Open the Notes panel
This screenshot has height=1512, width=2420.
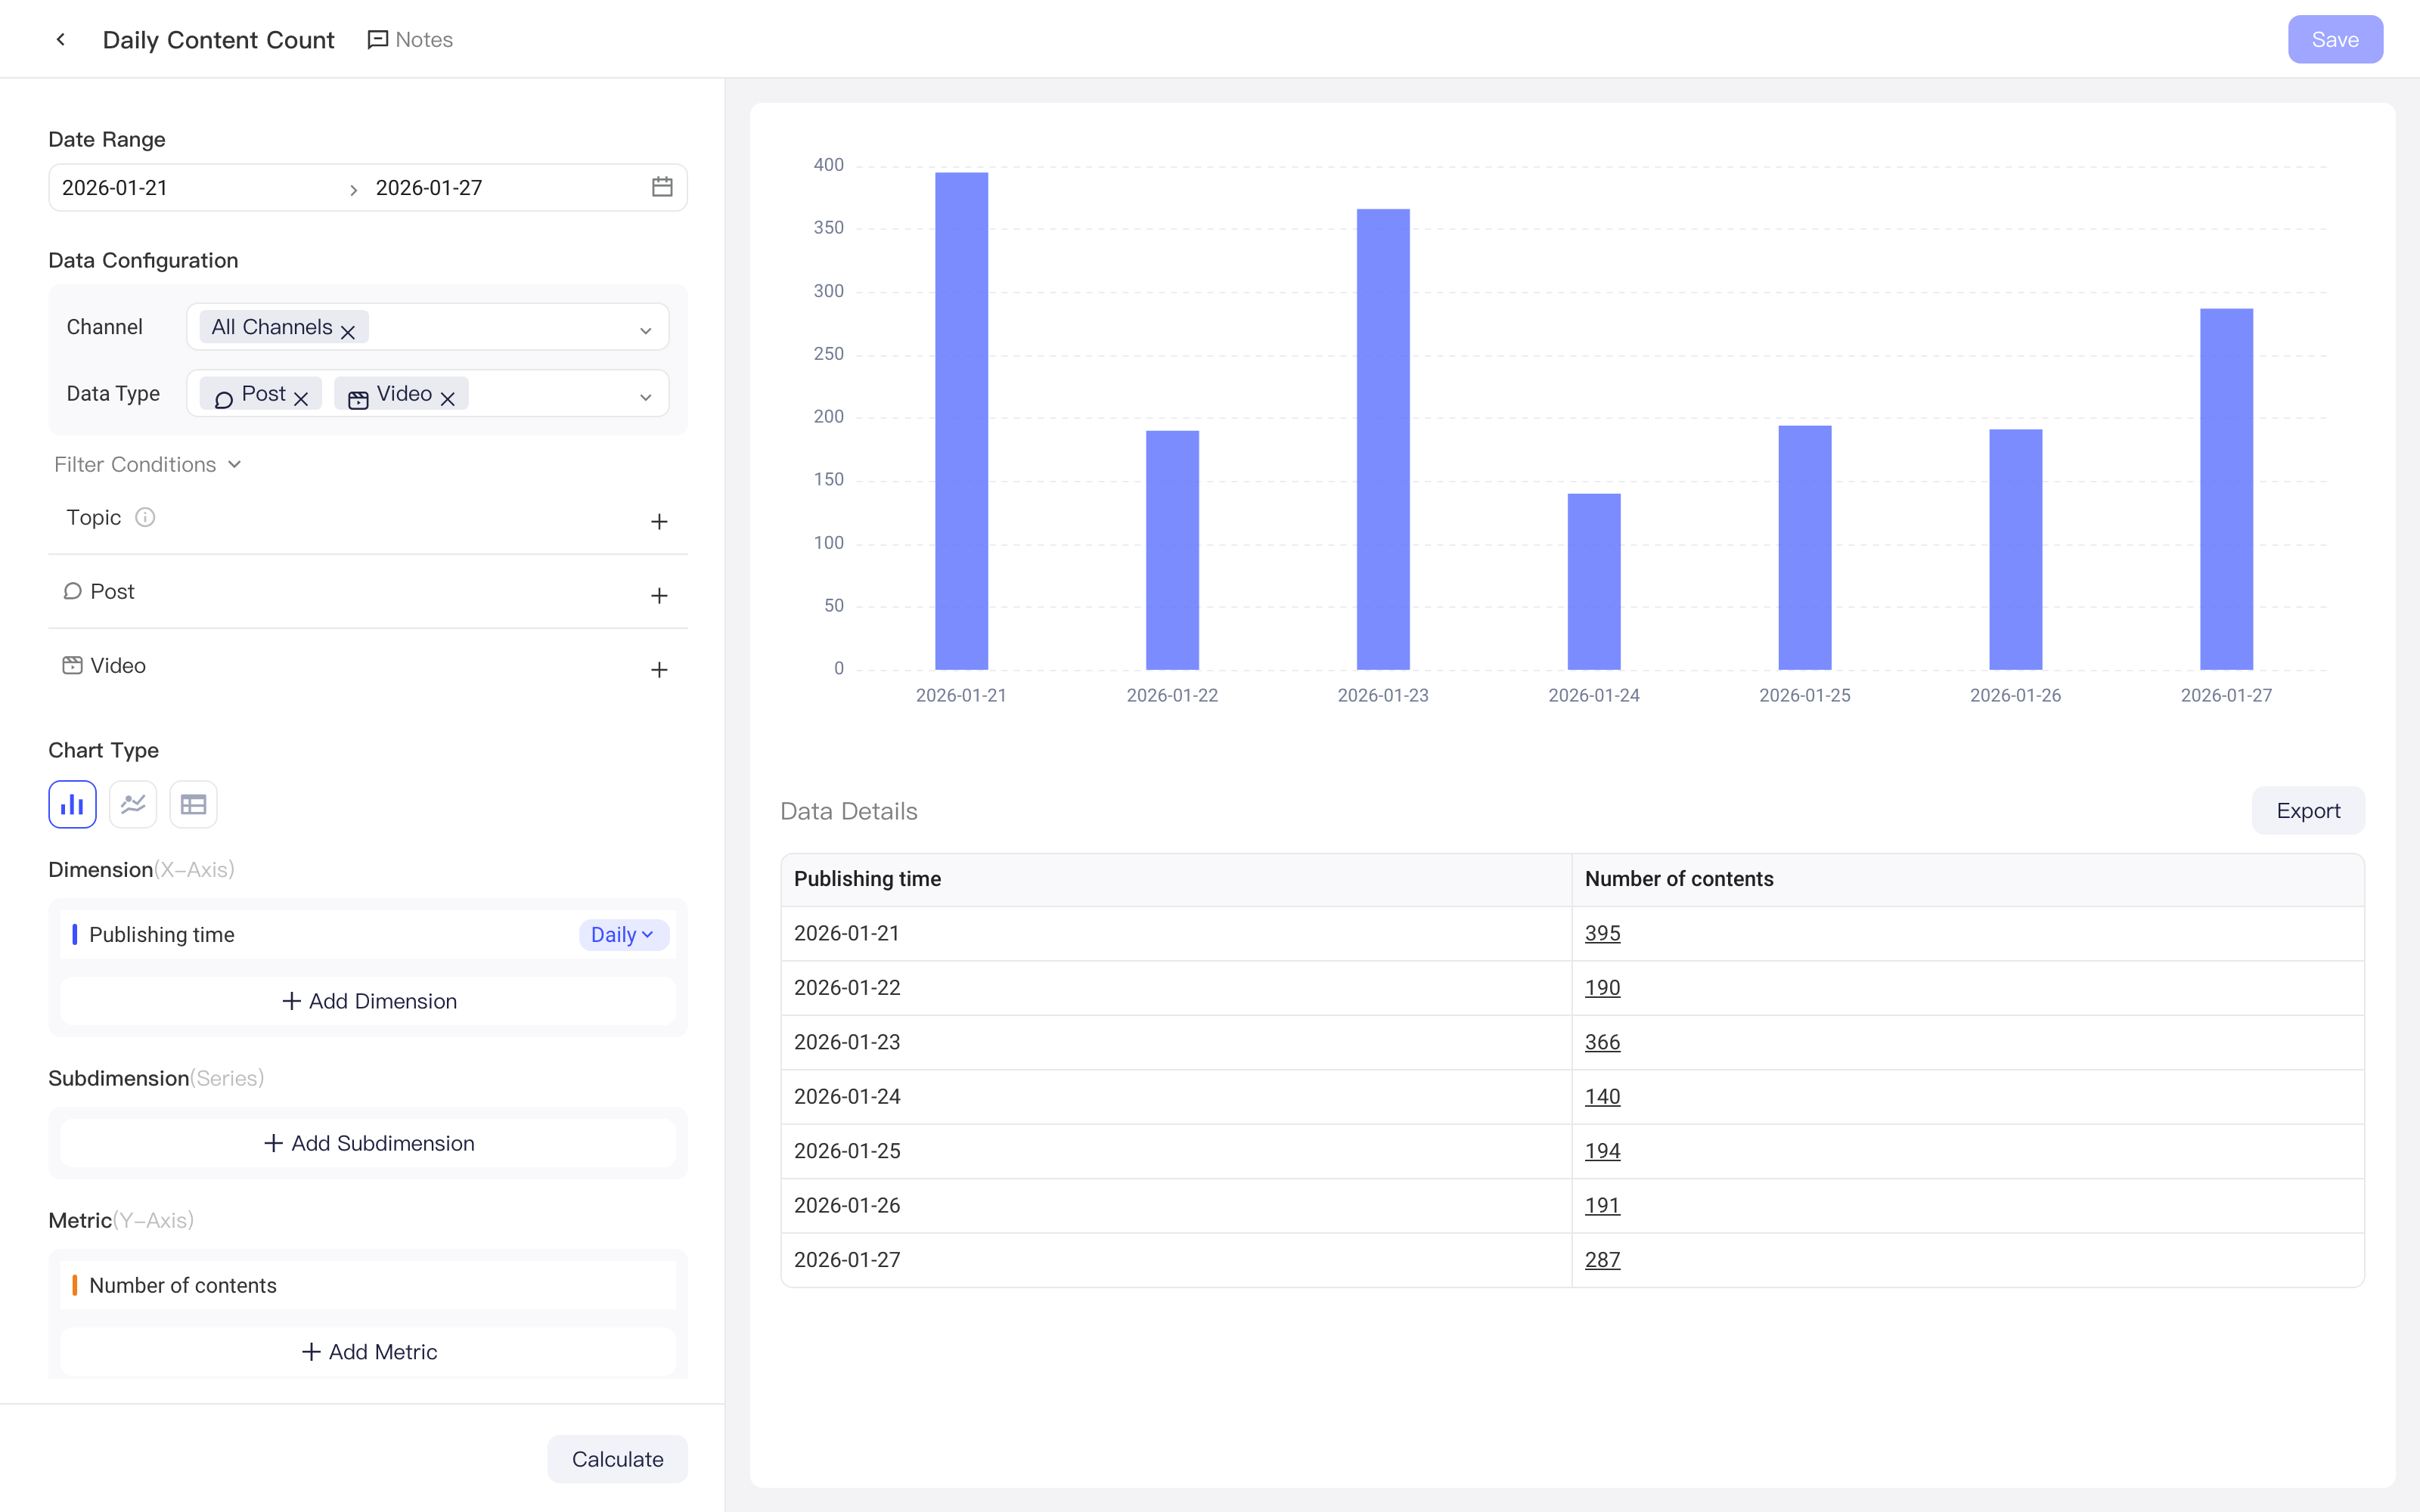(410, 39)
